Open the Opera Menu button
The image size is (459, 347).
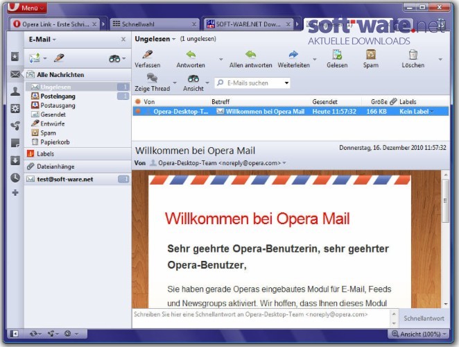(27, 7)
